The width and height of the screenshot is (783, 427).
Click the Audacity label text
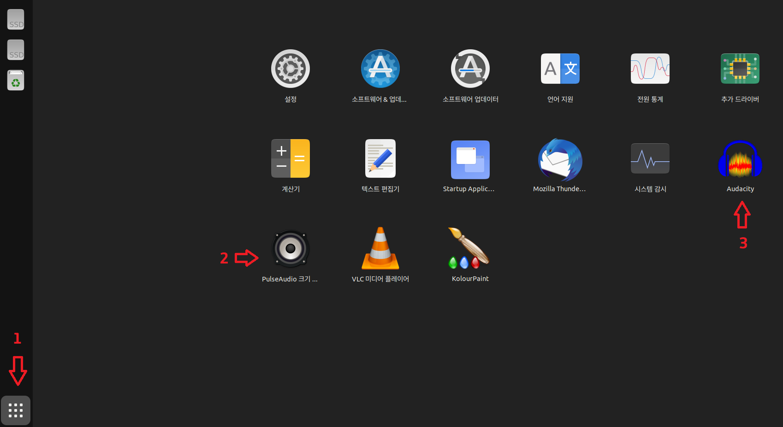740,189
